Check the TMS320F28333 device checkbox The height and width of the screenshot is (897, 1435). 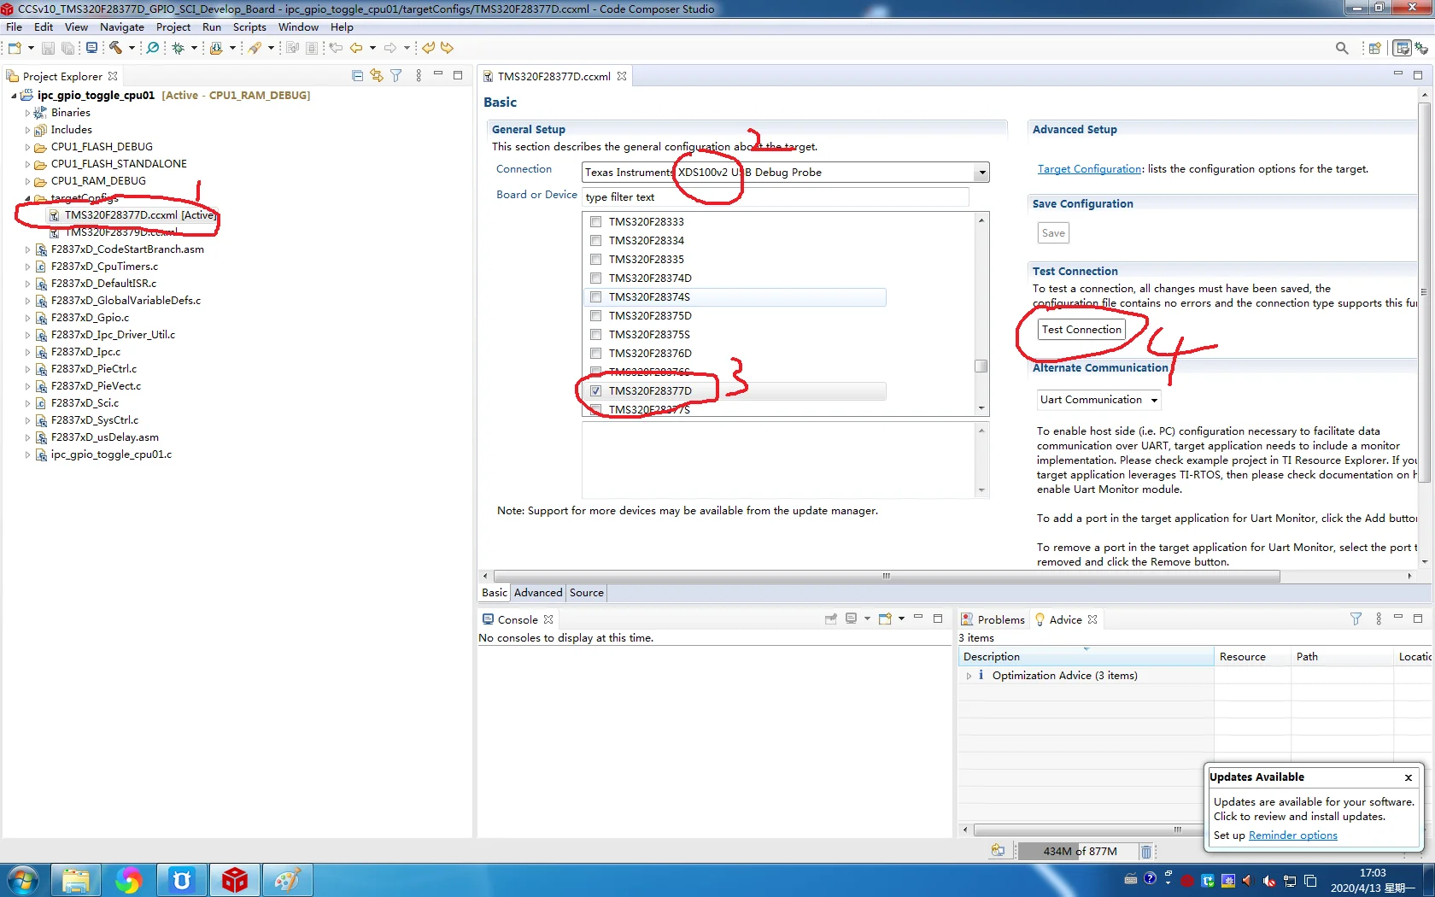[596, 222]
